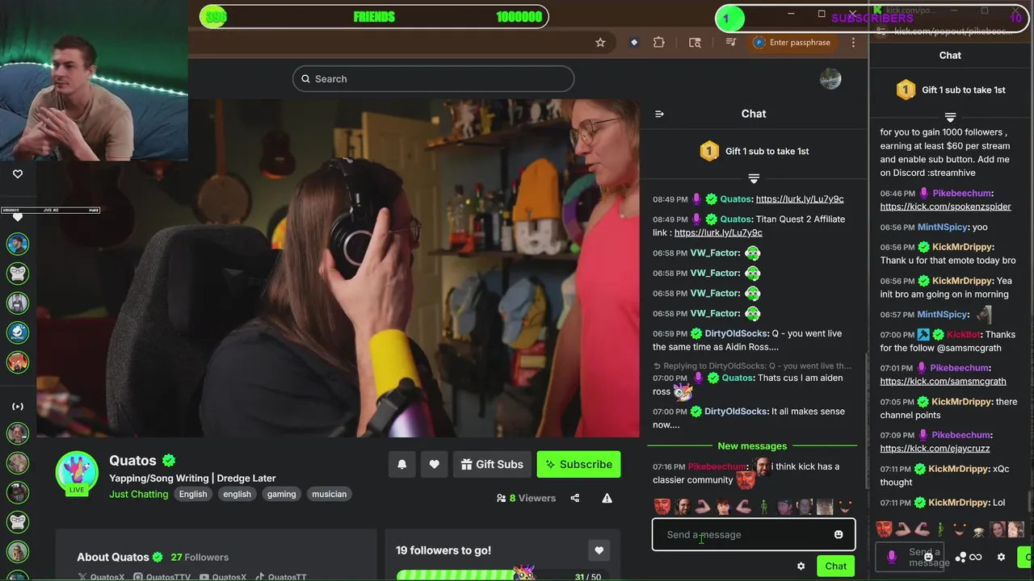The image size is (1034, 581).
Task: Open the Just Chatting category link
Action: click(139, 495)
